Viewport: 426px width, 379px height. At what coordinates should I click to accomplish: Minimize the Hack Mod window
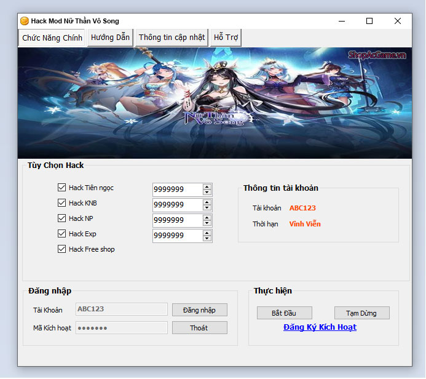click(342, 21)
